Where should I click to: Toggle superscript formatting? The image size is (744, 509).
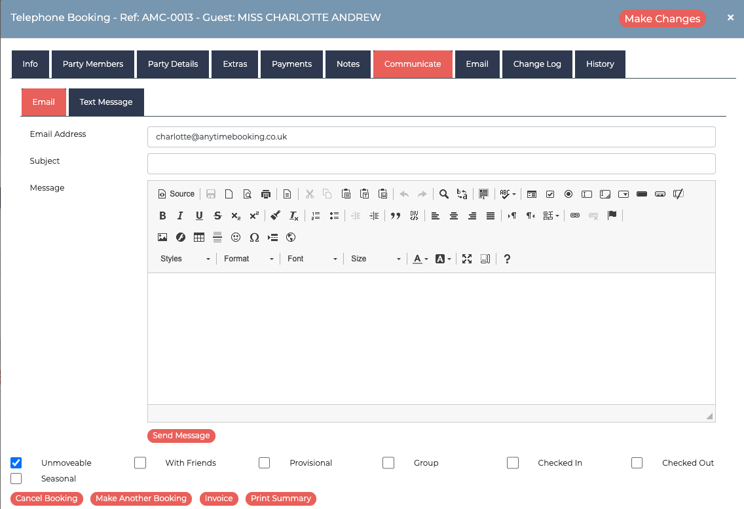[x=254, y=216]
